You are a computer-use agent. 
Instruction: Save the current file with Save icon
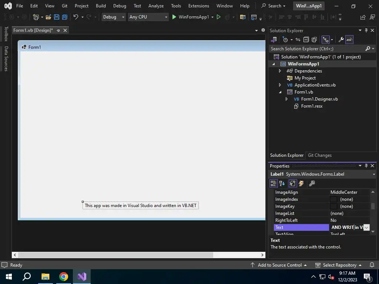(x=57, y=17)
